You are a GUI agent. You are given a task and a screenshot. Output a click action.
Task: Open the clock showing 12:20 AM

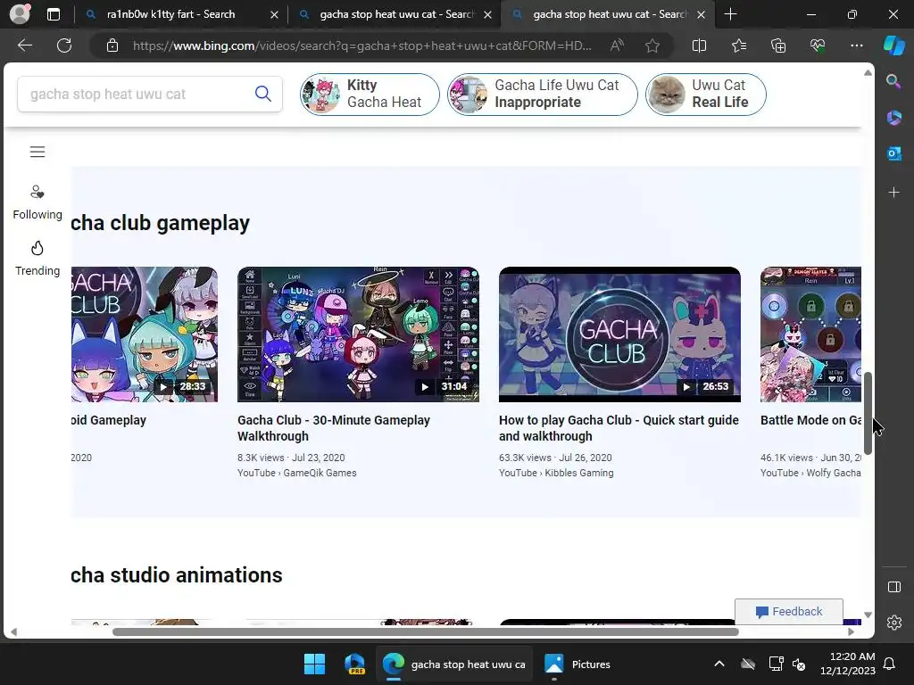[x=848, y=664]
